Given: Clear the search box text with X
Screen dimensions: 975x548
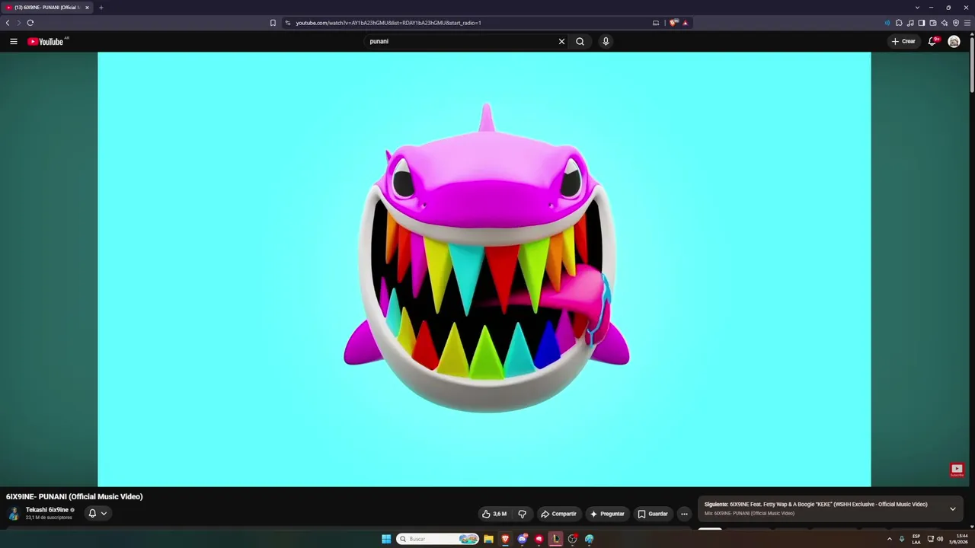Looking at the screenshot, I should 561,41.
